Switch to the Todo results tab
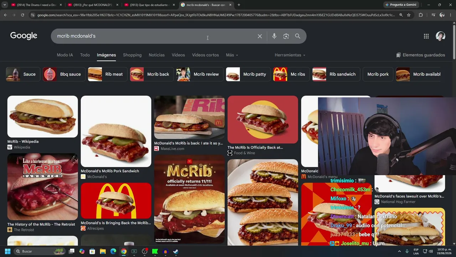 pyautogui.click(x=85, y=55)
